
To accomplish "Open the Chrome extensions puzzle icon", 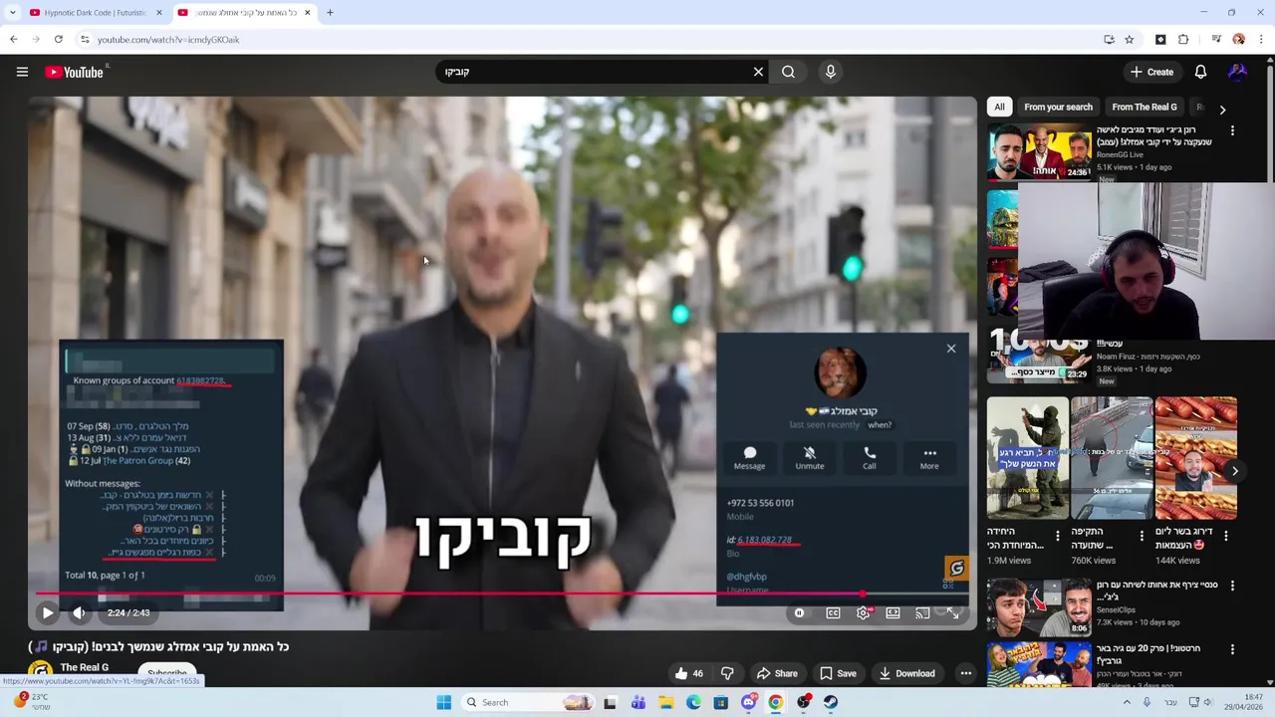I will point(1183,39).
